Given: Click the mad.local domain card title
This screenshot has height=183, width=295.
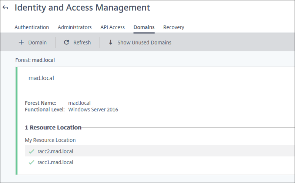Looking at the screenshot, I should click(x=41, y=78).
